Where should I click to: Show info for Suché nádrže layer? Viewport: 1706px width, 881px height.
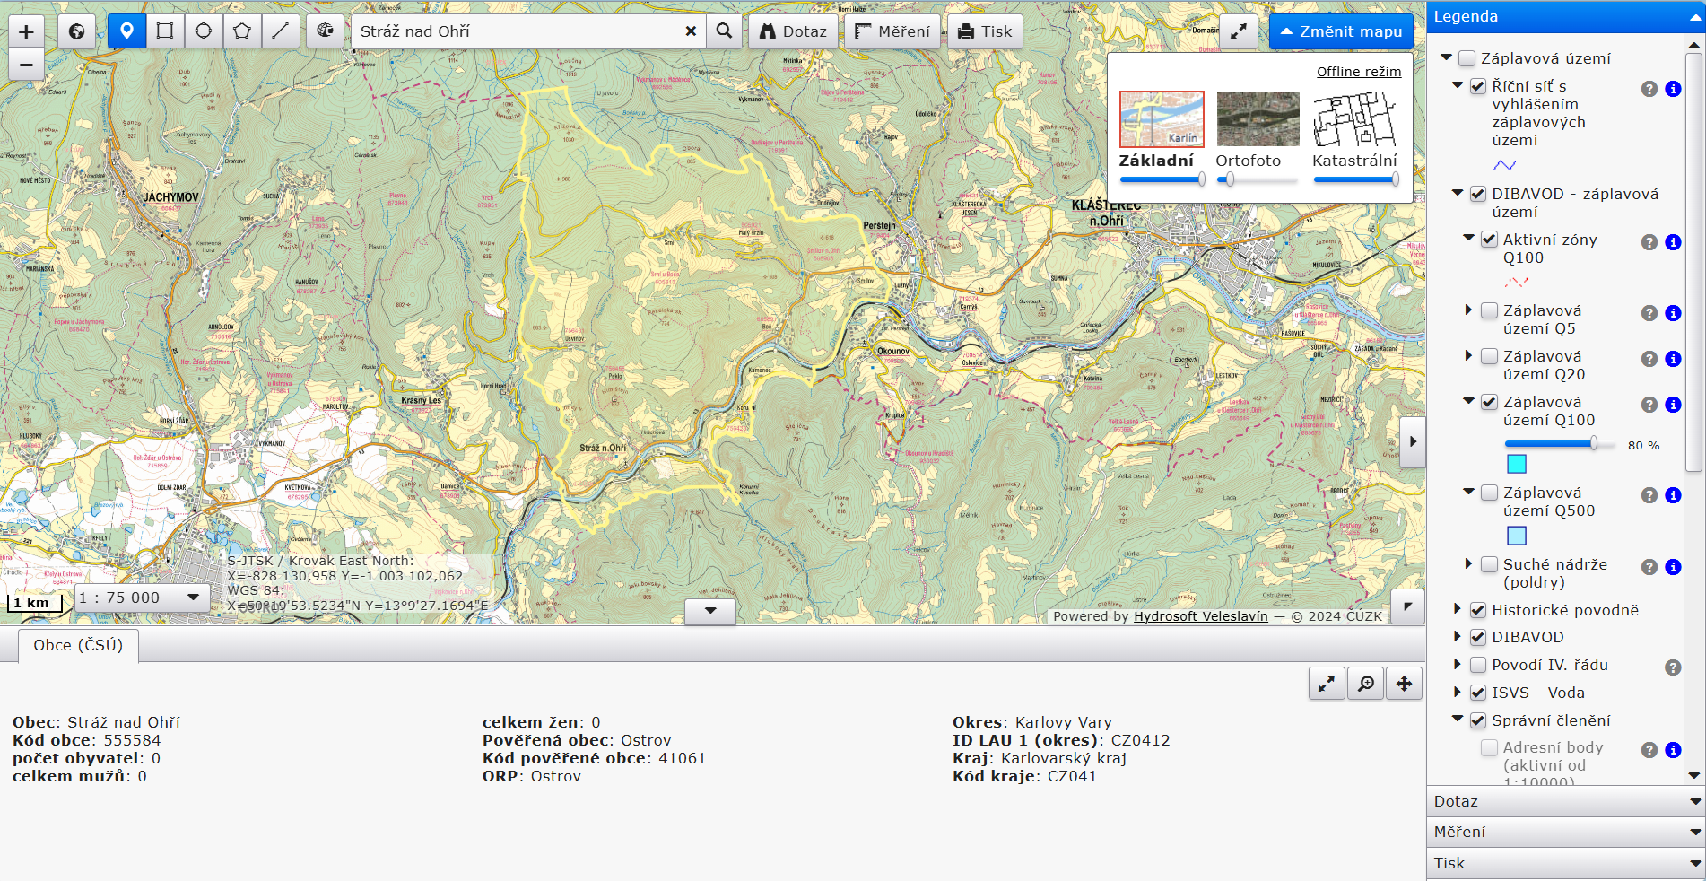click(1673, 567)
